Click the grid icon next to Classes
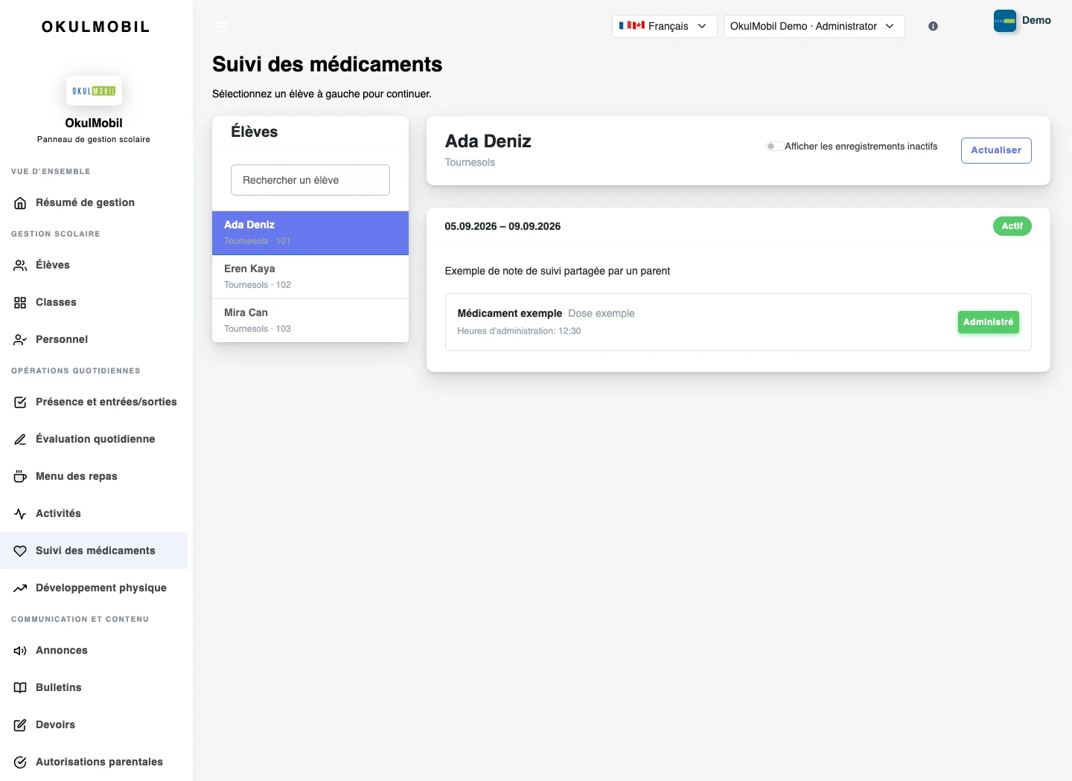 20,303
